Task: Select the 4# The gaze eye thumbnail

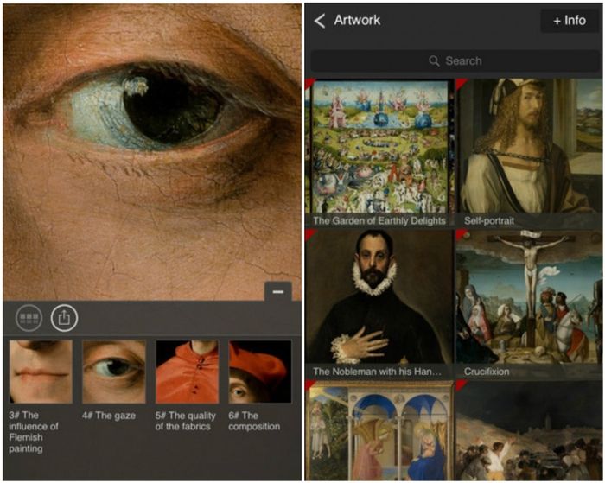Action: point(114,372)
